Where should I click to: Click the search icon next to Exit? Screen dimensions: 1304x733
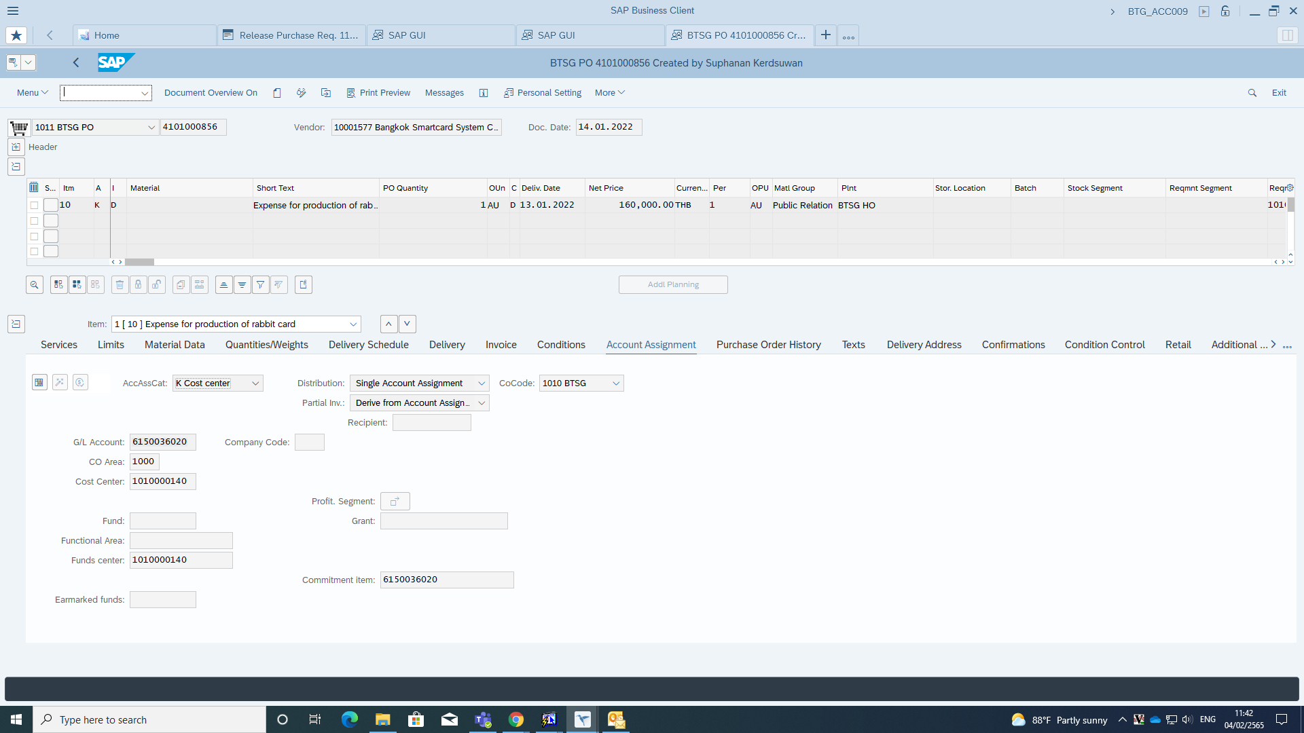click(x=1252, y=93)
